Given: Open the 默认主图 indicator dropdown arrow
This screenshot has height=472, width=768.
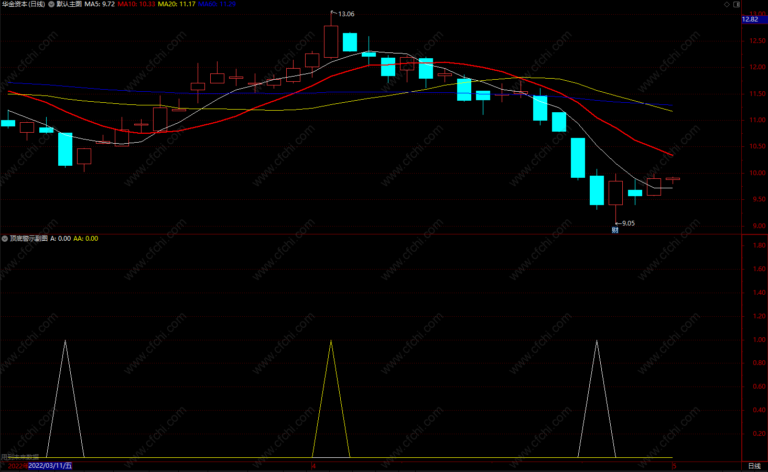Looking at the screenshot, I should [x=51, y=4].
